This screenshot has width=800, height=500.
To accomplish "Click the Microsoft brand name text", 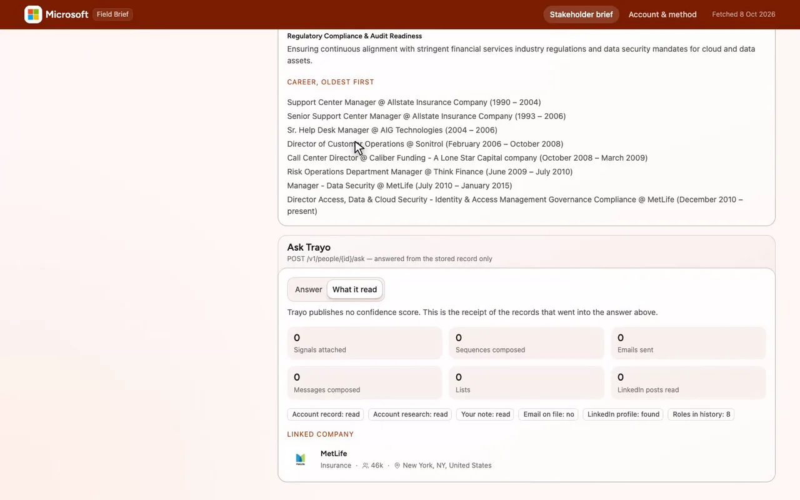I will (67, 14).
